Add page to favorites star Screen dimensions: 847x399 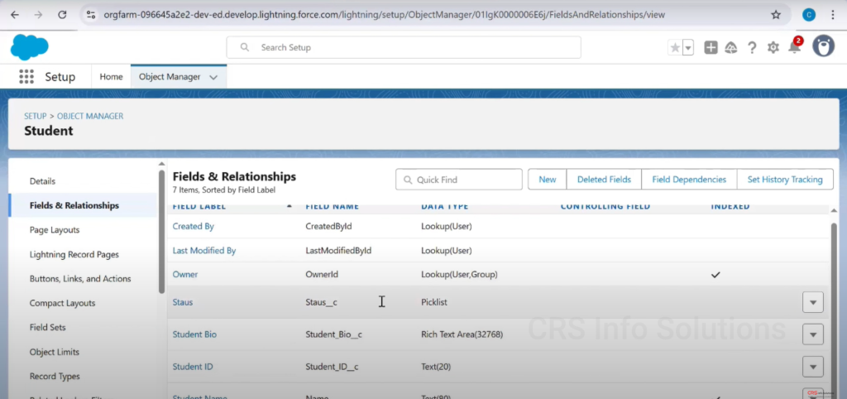(675, 47)
